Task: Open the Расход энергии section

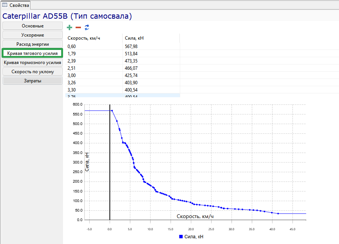Action: [33, 44]
